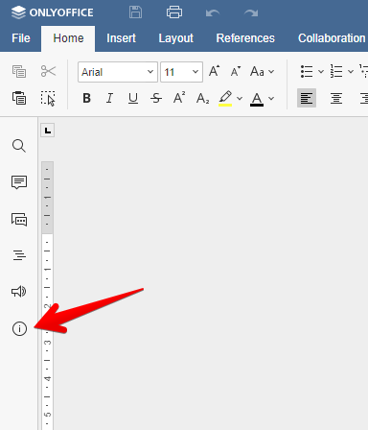
Task: Click the Undo arrow icon
Action: (213, 12)
